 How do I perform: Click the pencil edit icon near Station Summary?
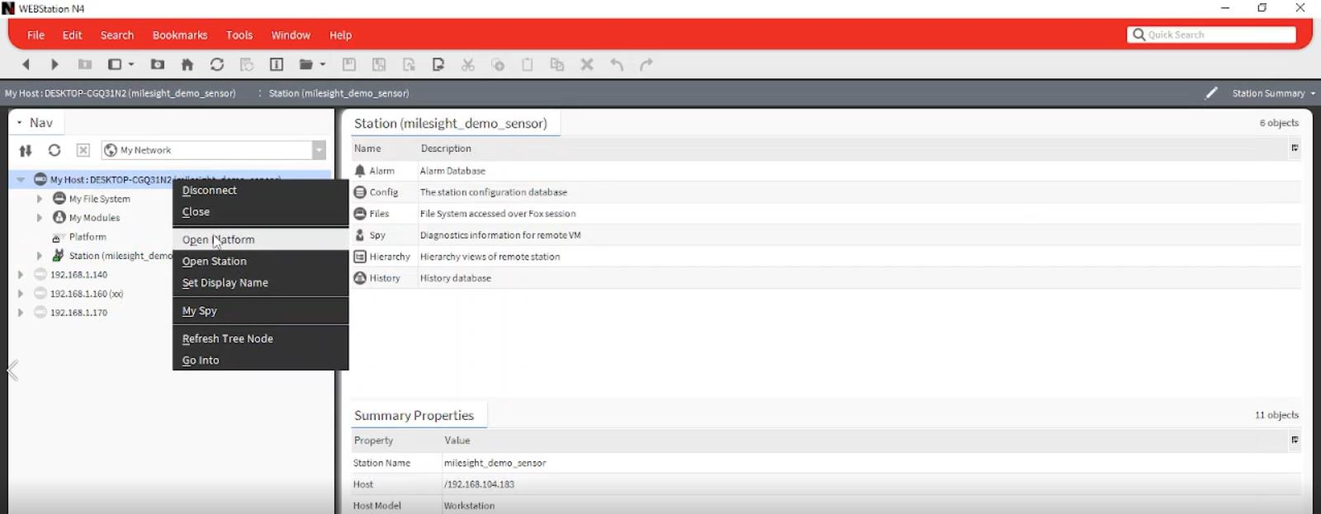coord(1211,93)
